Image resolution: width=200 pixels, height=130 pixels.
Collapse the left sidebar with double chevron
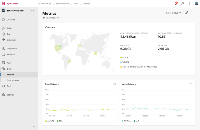pos(34,126)
